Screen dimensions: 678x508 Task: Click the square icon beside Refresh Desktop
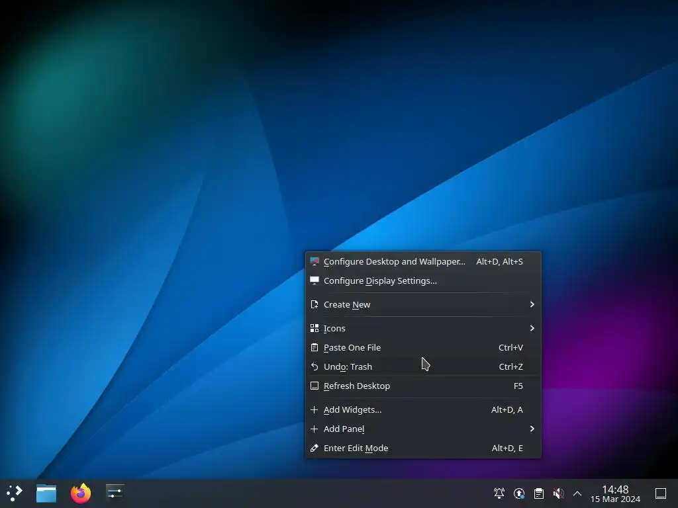(315, 386)
